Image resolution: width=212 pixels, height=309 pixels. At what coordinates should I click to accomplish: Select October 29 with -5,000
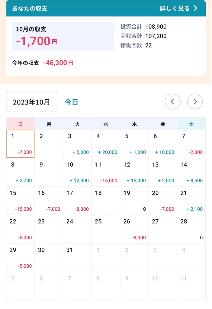click(21, 258)
